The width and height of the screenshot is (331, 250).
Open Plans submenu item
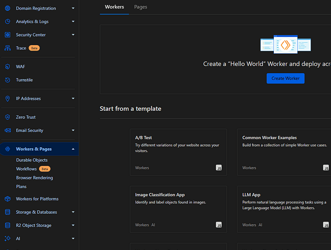tap(22, 187)
